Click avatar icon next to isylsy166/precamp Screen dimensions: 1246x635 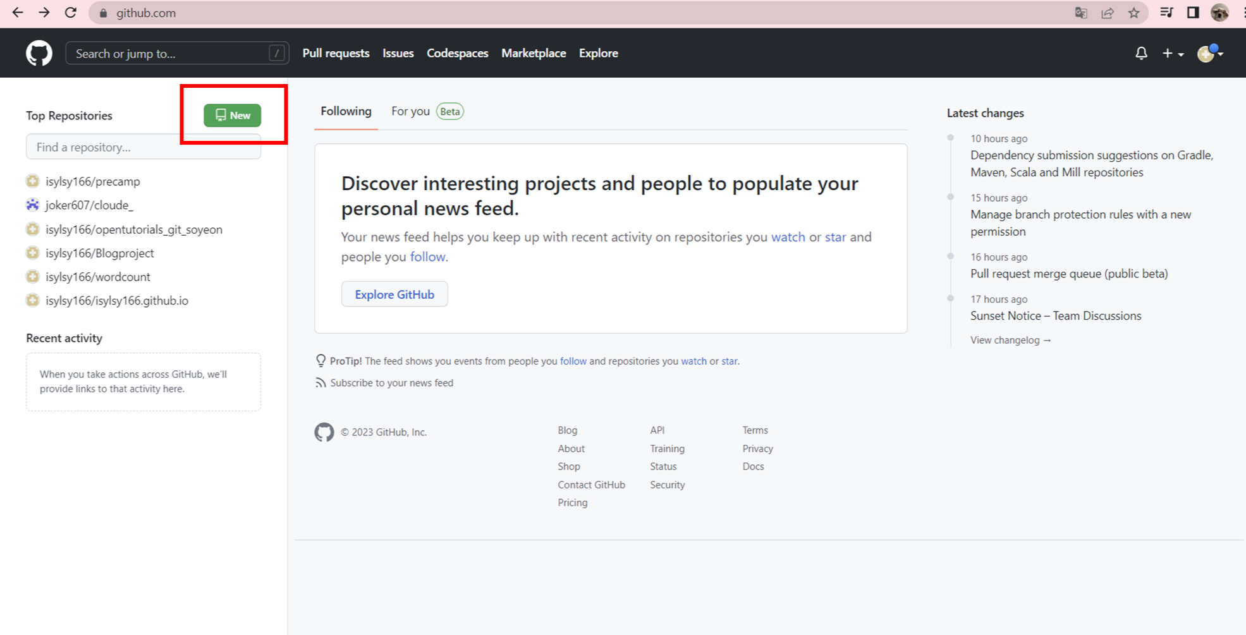[33, 181]
